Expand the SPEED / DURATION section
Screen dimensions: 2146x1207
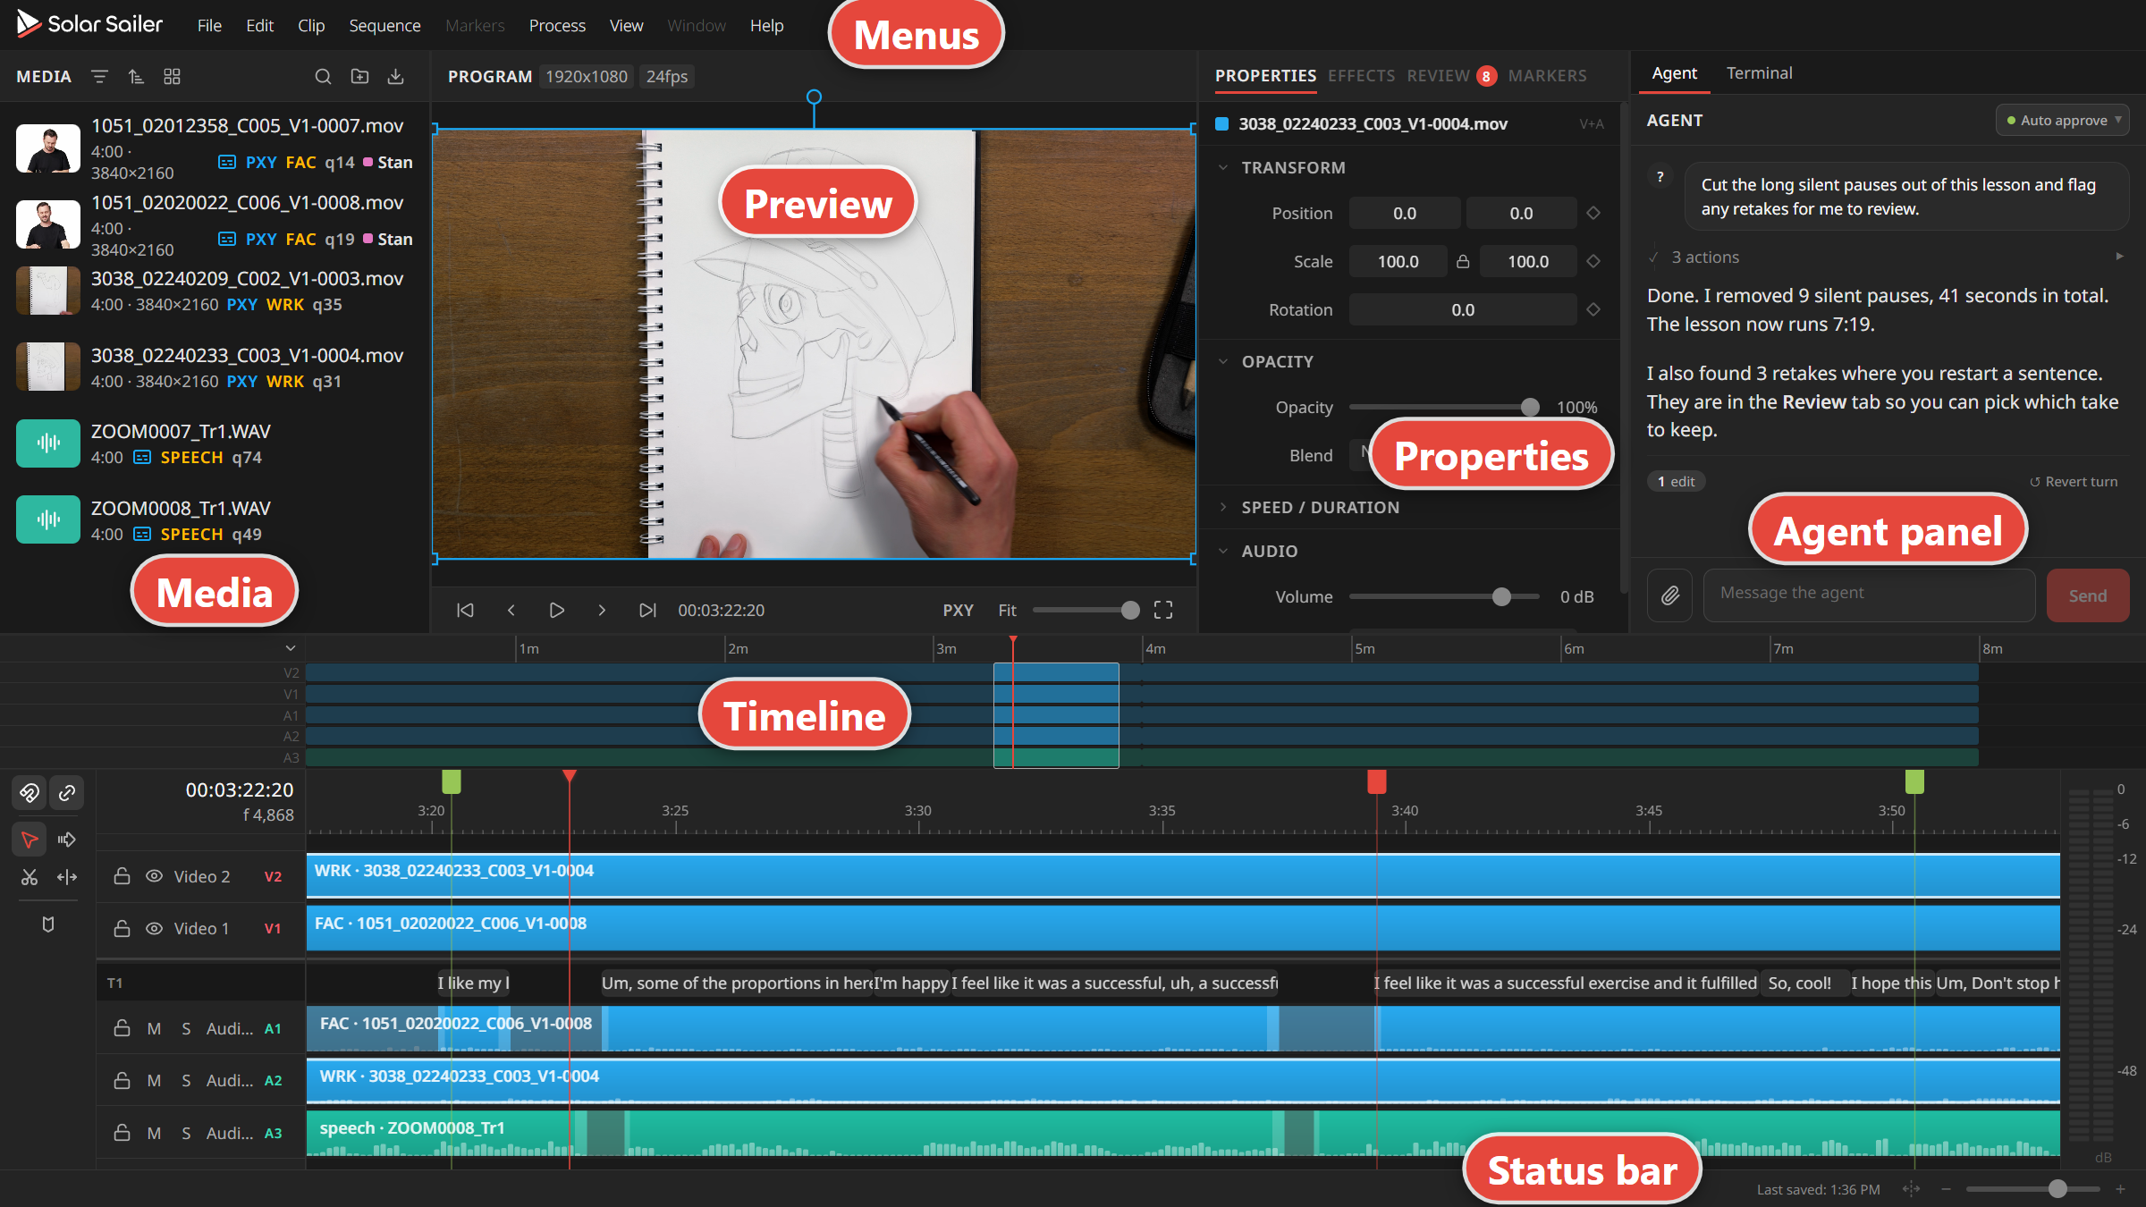(x=1223, y=507)
